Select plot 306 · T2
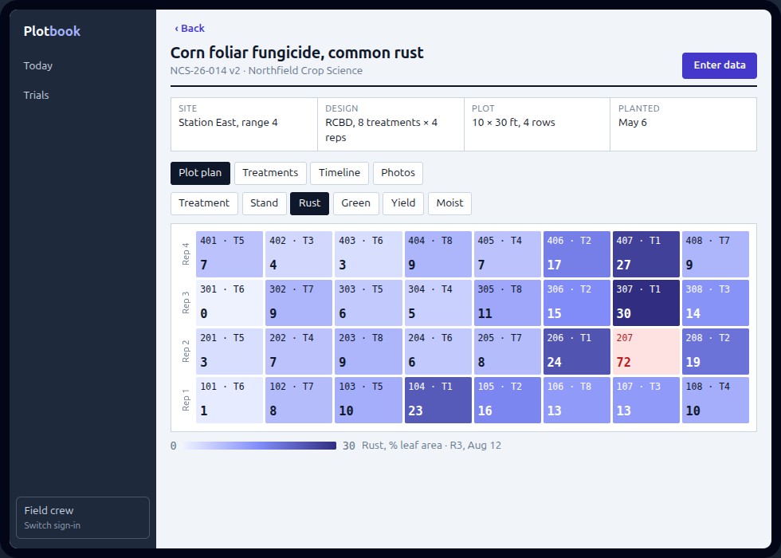781x558 pixels. point(577,303)
